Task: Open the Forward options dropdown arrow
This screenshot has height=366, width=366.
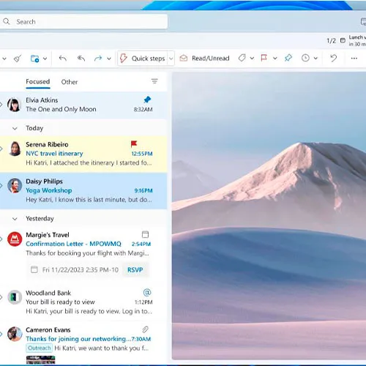Action: click(x=109, y=59)
